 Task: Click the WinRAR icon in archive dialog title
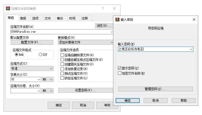coord(8,8)
